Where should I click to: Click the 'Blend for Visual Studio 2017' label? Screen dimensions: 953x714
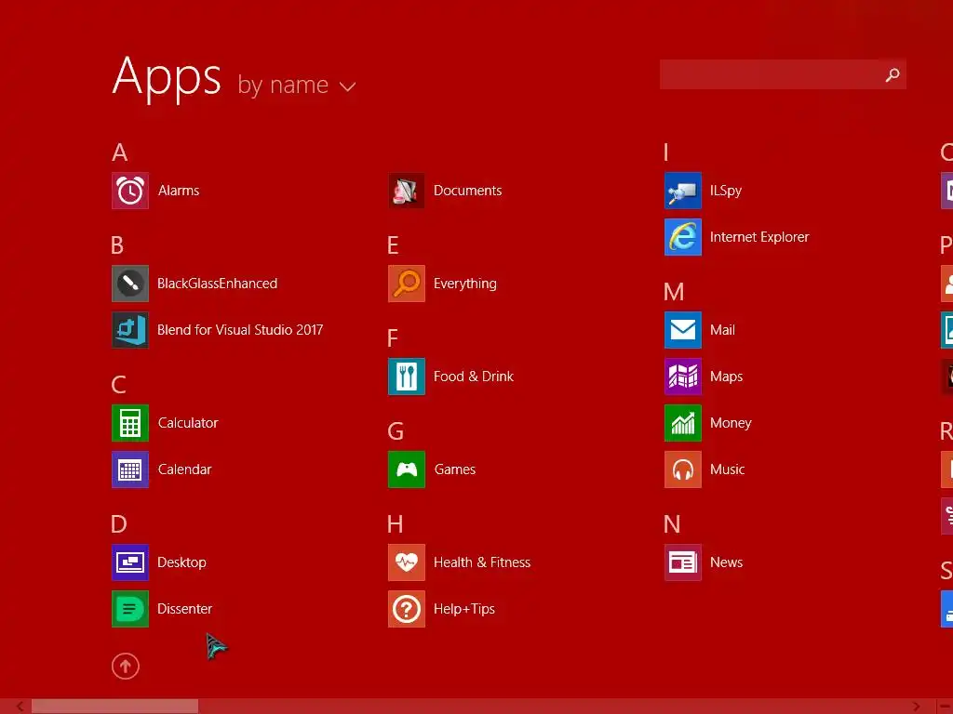240,330
